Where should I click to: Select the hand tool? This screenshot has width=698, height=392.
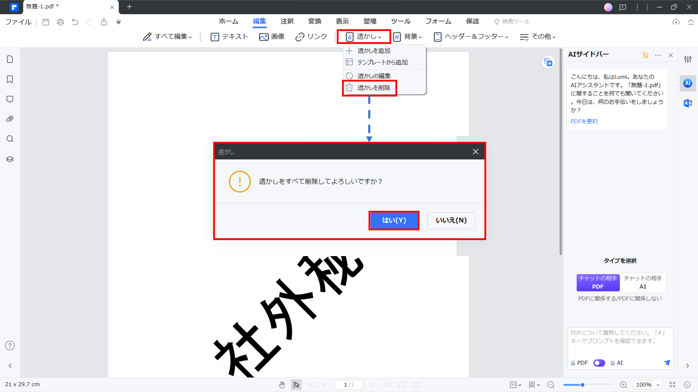click(282, 385)
